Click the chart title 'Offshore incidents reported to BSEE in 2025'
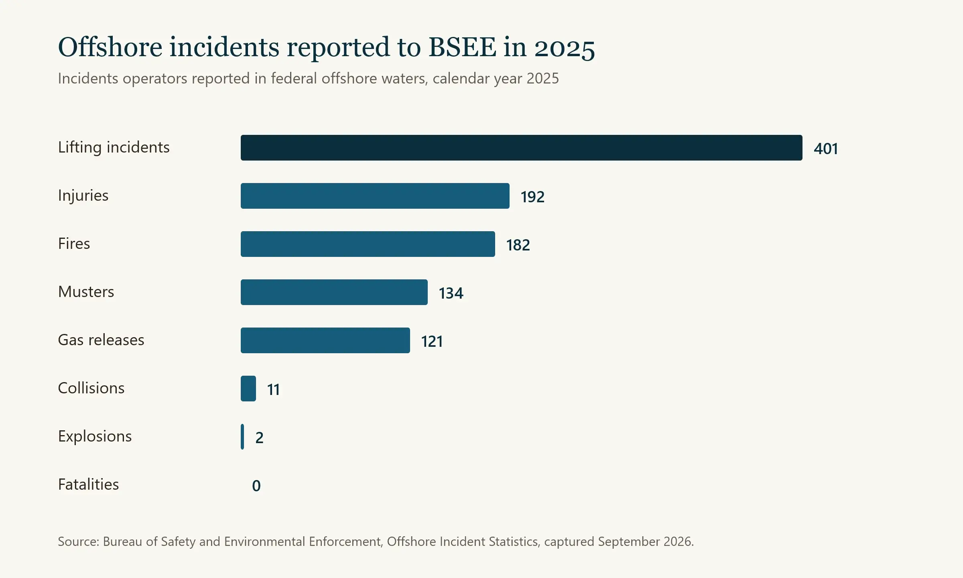This screenshot has width=963, height=578. [x=326, y=48]
